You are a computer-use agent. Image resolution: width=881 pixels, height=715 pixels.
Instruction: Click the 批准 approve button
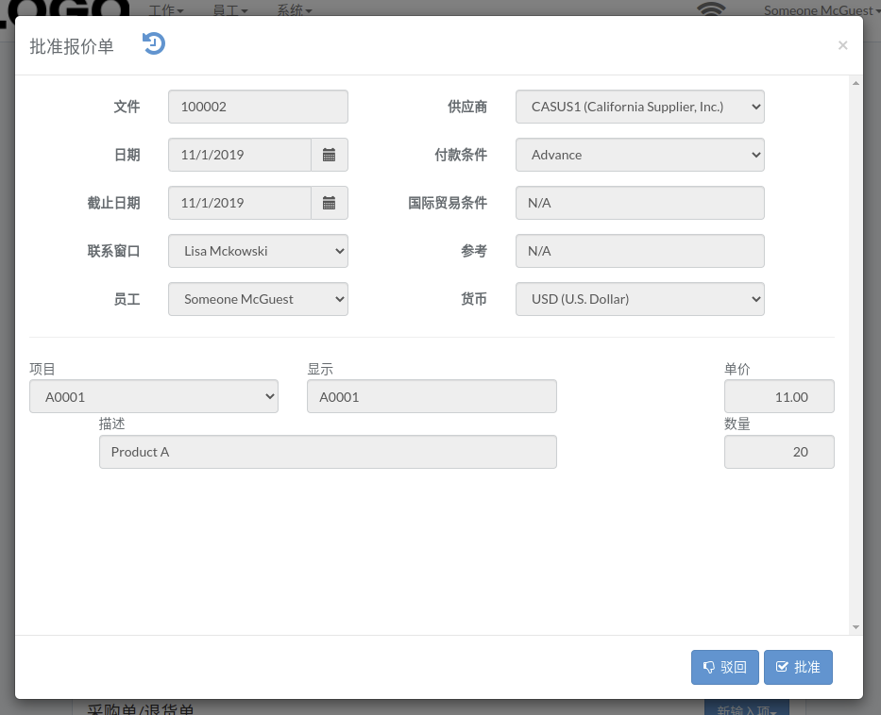(x=798, y=667)
